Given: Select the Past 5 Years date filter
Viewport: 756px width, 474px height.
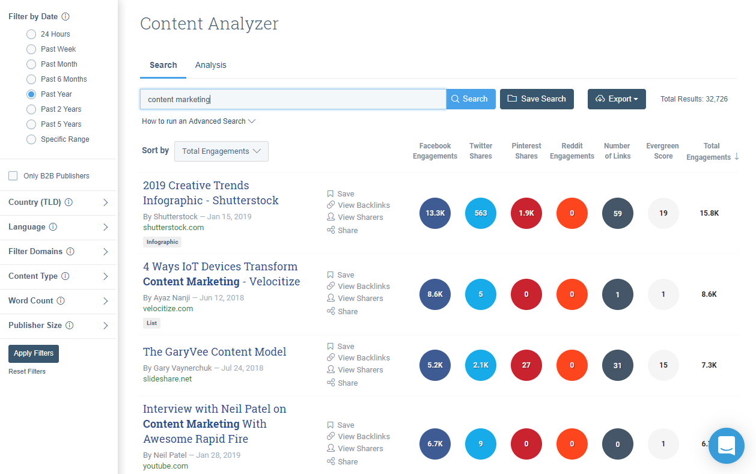Looking at the screenshot, I should pyautogui.click(x=31, y=124).
